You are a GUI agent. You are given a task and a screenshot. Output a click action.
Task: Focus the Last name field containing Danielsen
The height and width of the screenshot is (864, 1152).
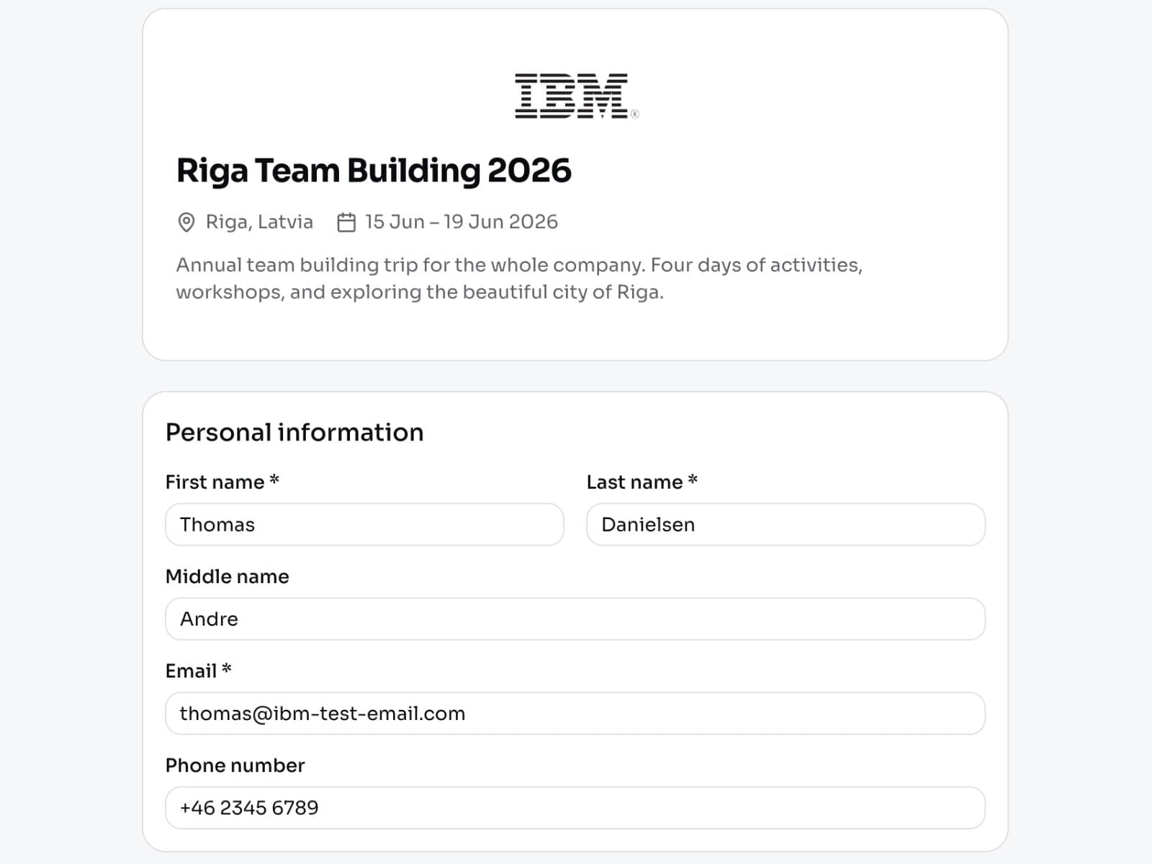[786, 525]
